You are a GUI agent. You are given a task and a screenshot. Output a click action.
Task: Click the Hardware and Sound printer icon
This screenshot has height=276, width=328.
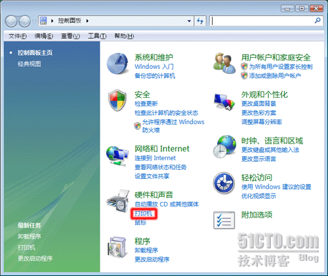tap(117, 201)
